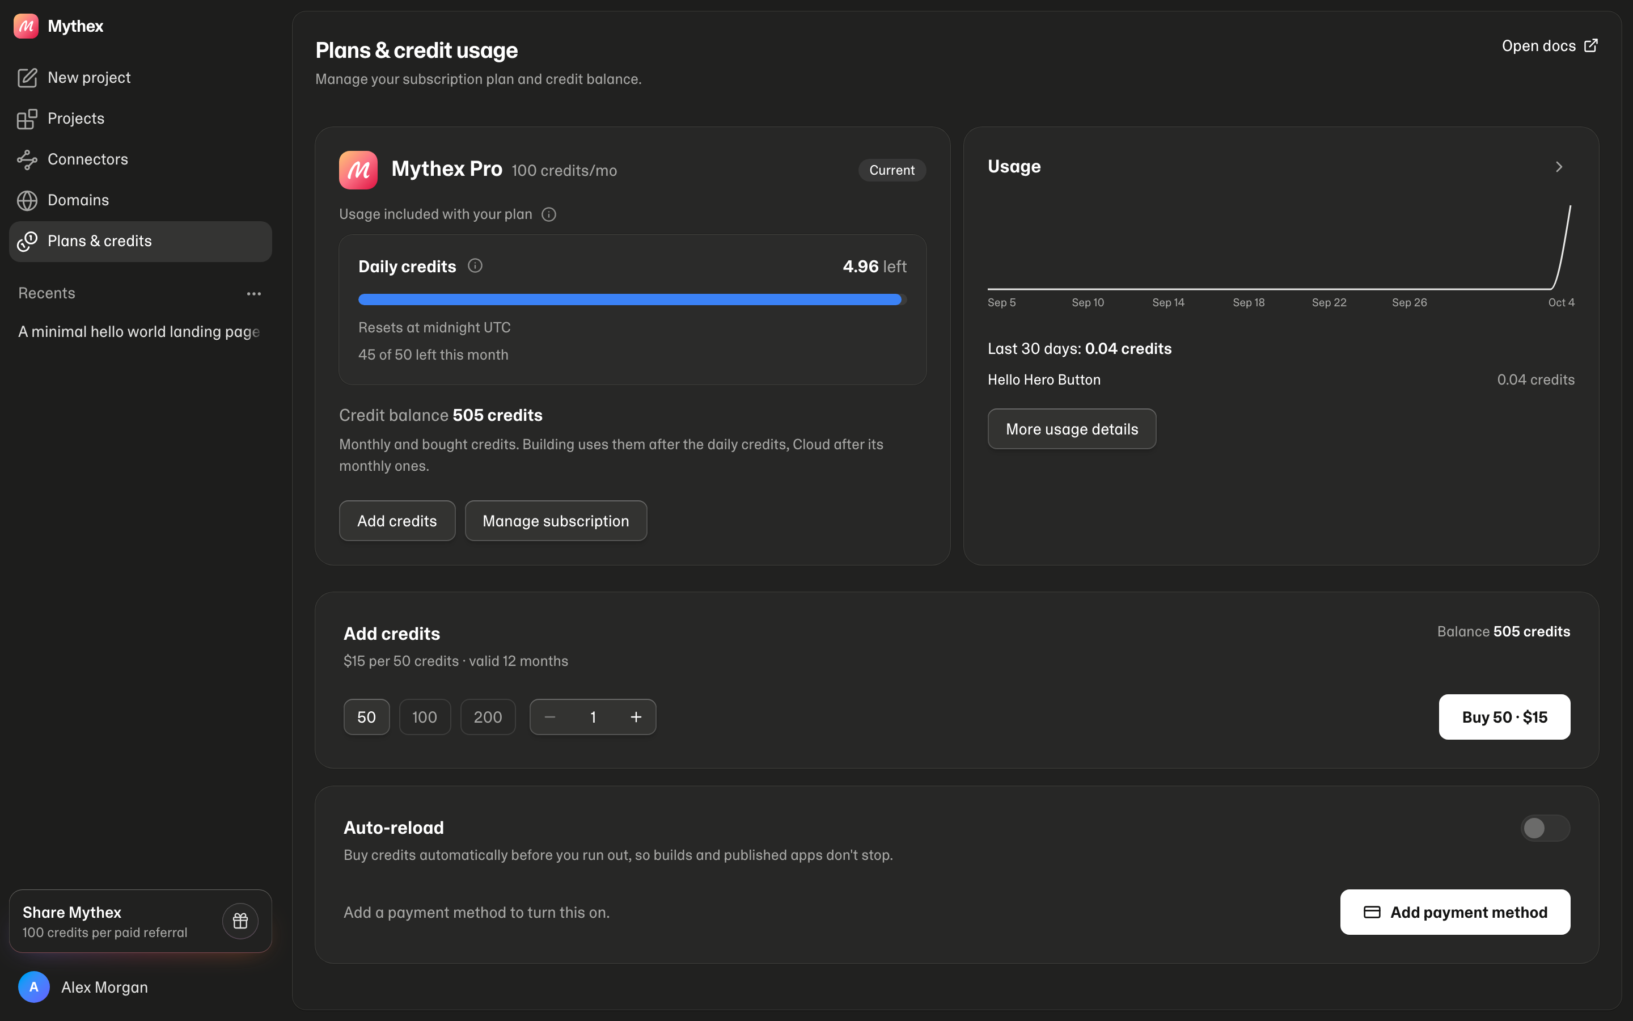Open docs link at top right
This screenshot has height=1021, width=1633.
[1549, 46]
